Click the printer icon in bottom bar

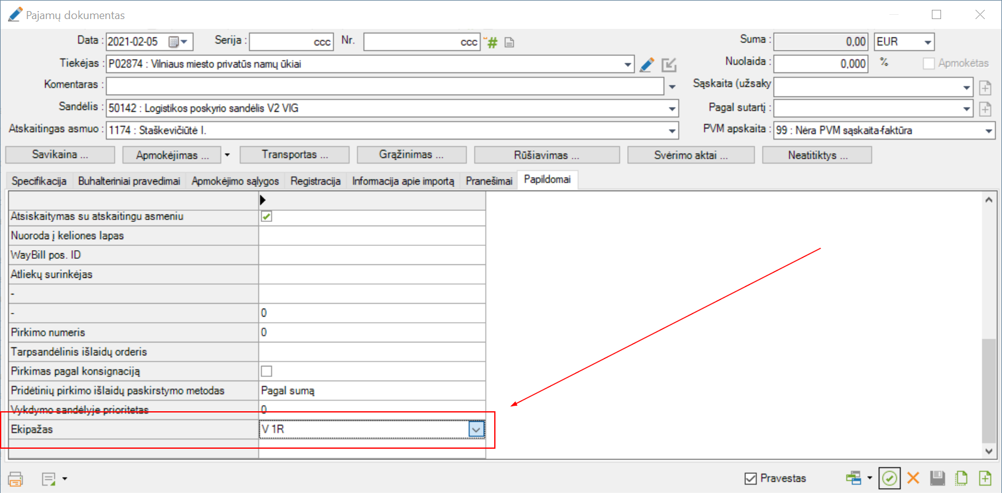[x=15, y=479]
